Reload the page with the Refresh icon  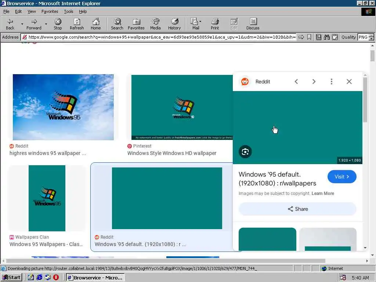[77, 24]
